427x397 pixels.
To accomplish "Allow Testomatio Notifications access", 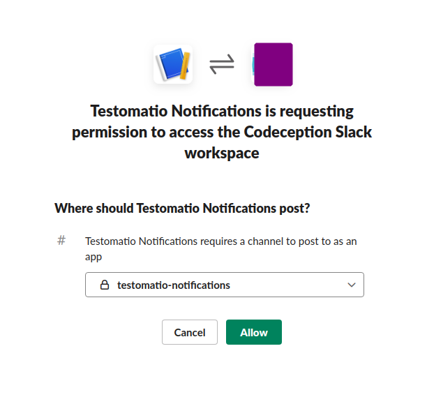I will (254, 332).
